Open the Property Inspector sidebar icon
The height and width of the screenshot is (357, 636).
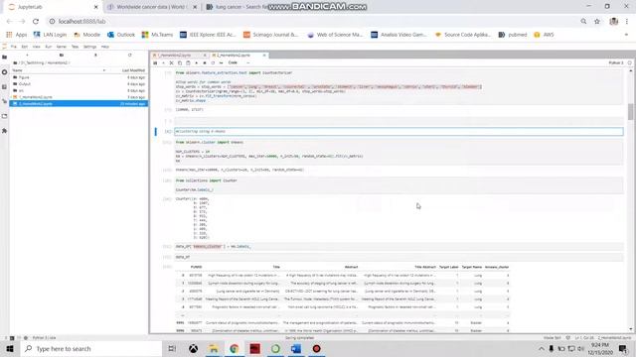[4, 101]
